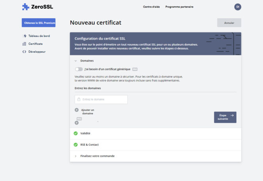Screen dimensions: 263x181
Task: Expand the Validité section
Action: (86, 133)
